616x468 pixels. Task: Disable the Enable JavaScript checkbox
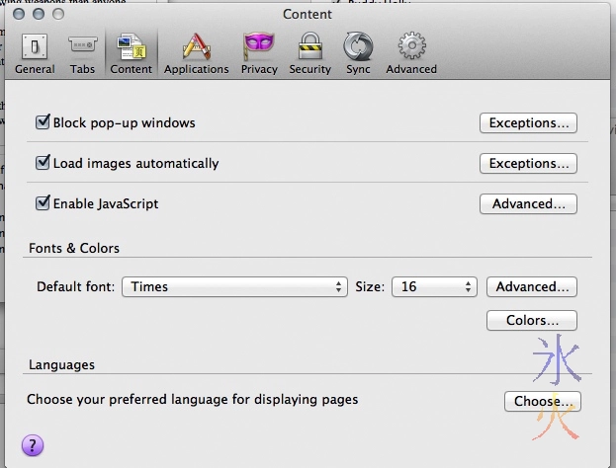point(43,203)
